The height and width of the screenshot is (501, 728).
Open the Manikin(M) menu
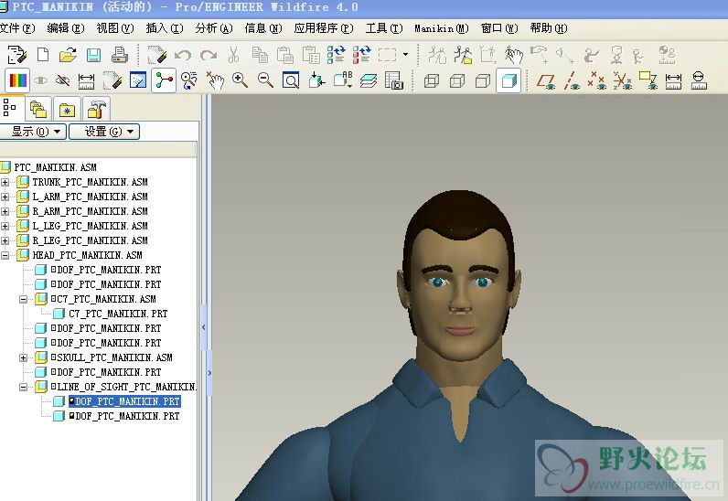pos(442,28)
